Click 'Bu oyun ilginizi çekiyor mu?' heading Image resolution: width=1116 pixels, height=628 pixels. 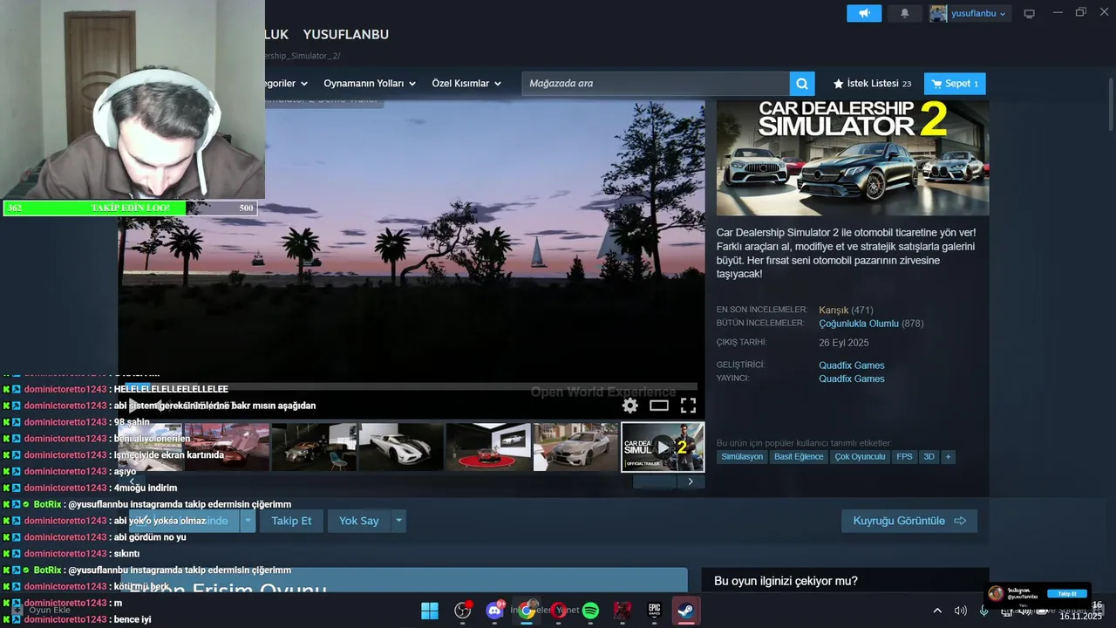click(786, 581)
